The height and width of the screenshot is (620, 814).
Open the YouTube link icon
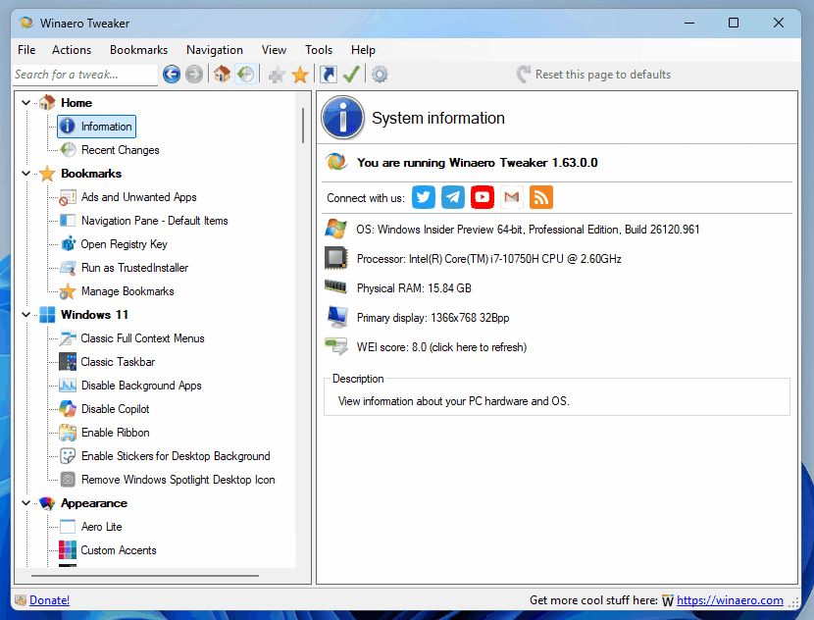(482, 197)
